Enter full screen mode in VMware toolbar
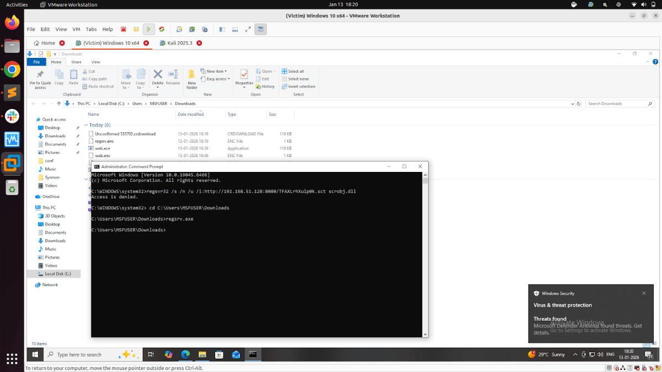662x372 pixels. click(x=248, y=29)
